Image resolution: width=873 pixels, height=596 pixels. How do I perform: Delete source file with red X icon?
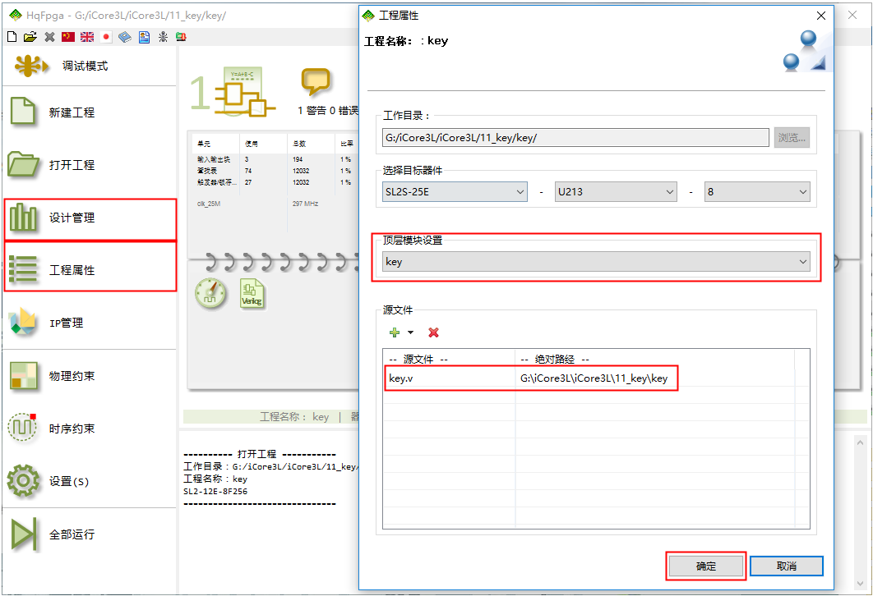[x=433, y=332]
